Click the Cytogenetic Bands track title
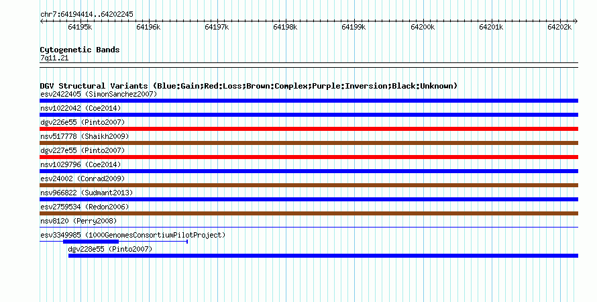This screenshot has height=302, width=597. tap(80, 50)
